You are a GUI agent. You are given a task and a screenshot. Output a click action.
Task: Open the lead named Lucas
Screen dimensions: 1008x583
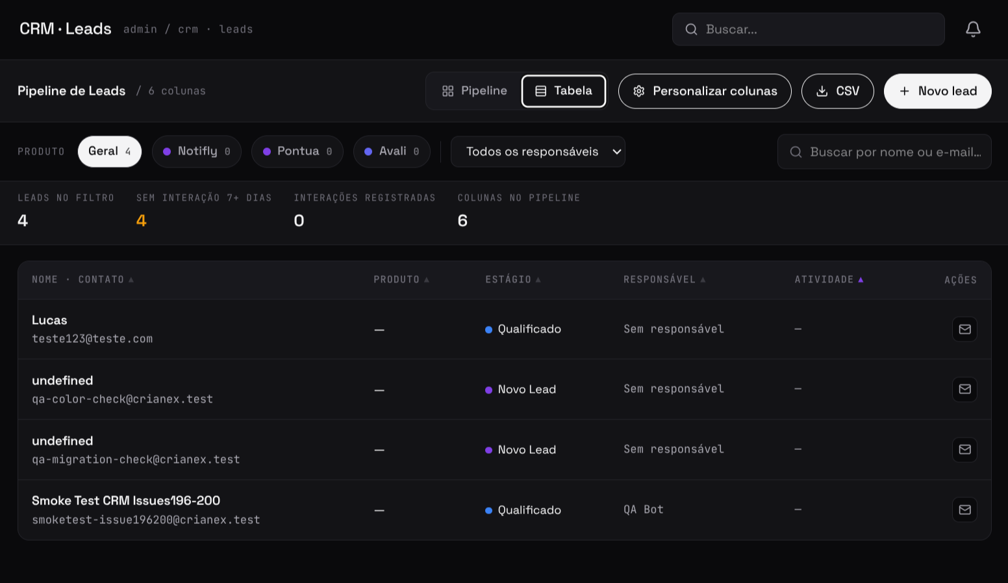(x=49, y=320)
